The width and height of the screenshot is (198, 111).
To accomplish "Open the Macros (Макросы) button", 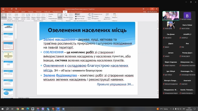I will point(115,16).
